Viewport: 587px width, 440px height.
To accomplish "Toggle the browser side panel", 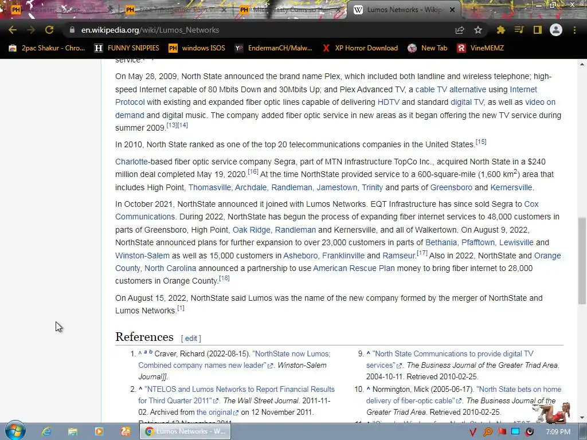I will click(538, 30).
